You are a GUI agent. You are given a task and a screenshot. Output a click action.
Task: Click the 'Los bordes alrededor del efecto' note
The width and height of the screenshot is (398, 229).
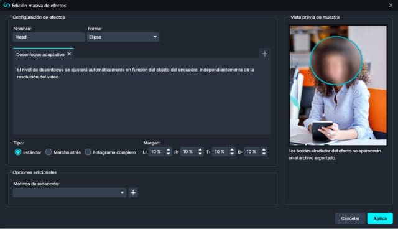pos(335,154)
